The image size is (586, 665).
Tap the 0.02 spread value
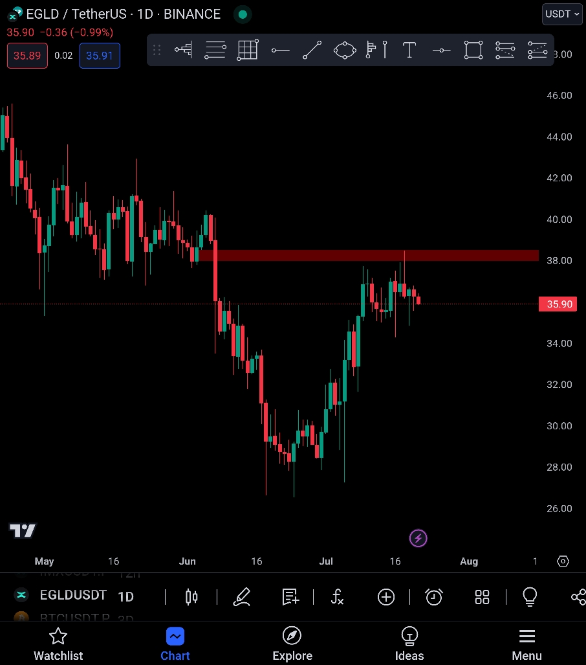tap(63, 56)
